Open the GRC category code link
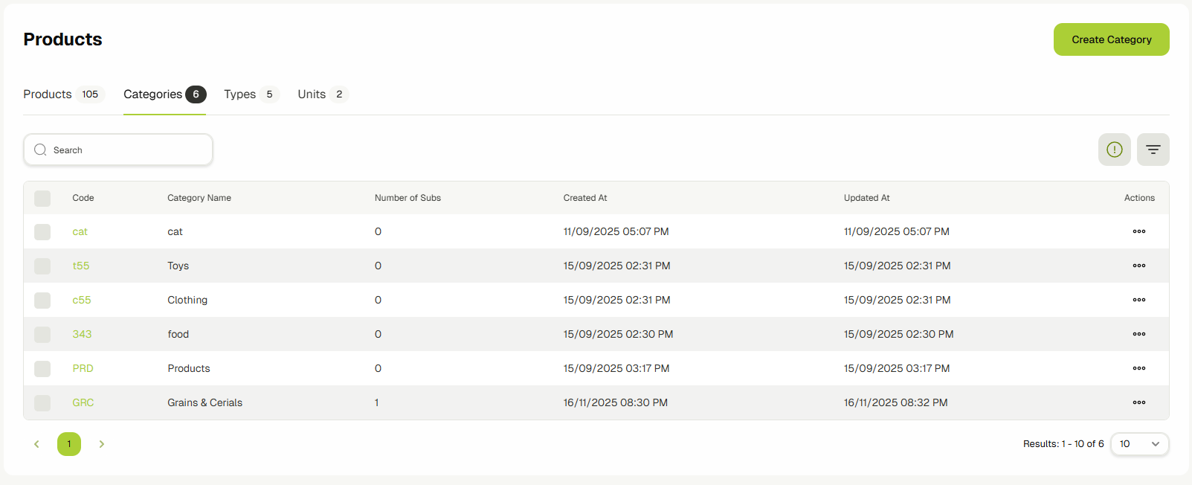The height and width of the screenshot is (485, 1192). (x=83, y=402)
